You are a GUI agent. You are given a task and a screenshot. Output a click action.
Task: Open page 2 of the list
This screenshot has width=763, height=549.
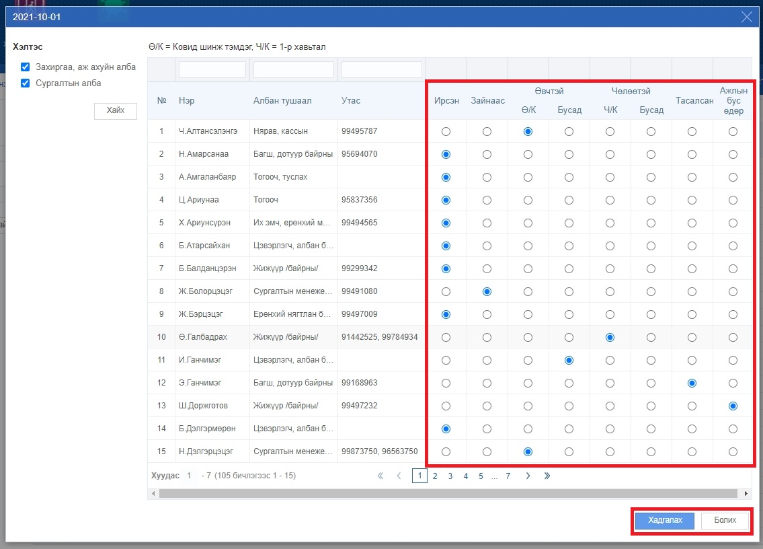[x=435, y=476]
